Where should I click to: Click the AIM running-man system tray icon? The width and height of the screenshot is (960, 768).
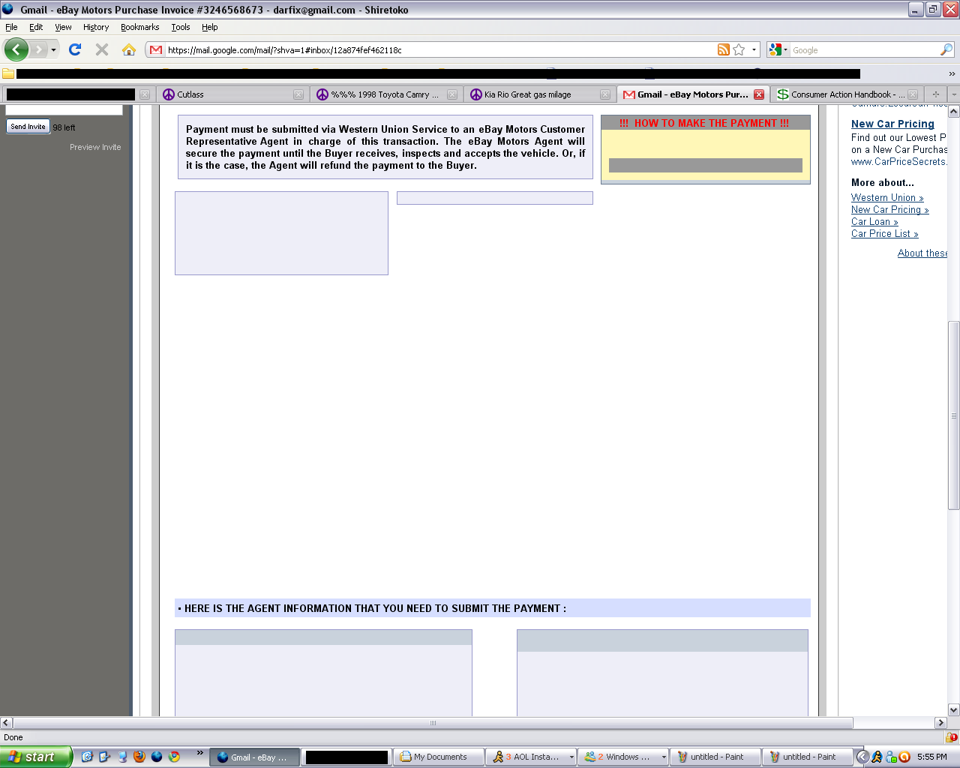coord(877,757)
